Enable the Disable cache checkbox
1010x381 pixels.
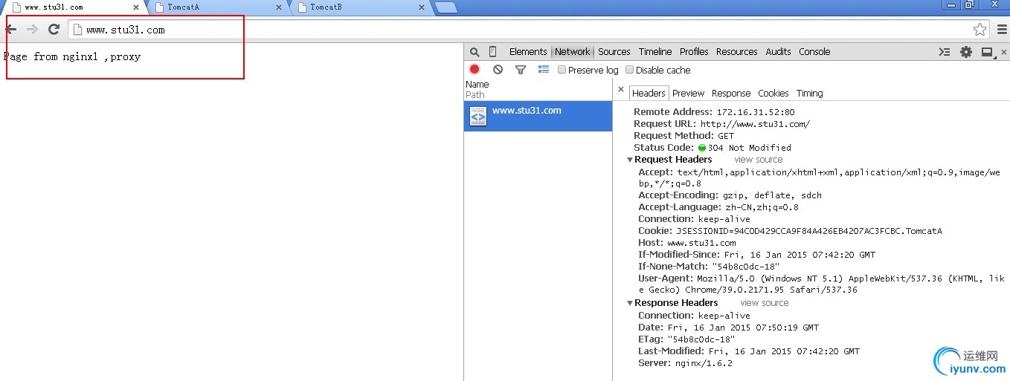(629, 70)
